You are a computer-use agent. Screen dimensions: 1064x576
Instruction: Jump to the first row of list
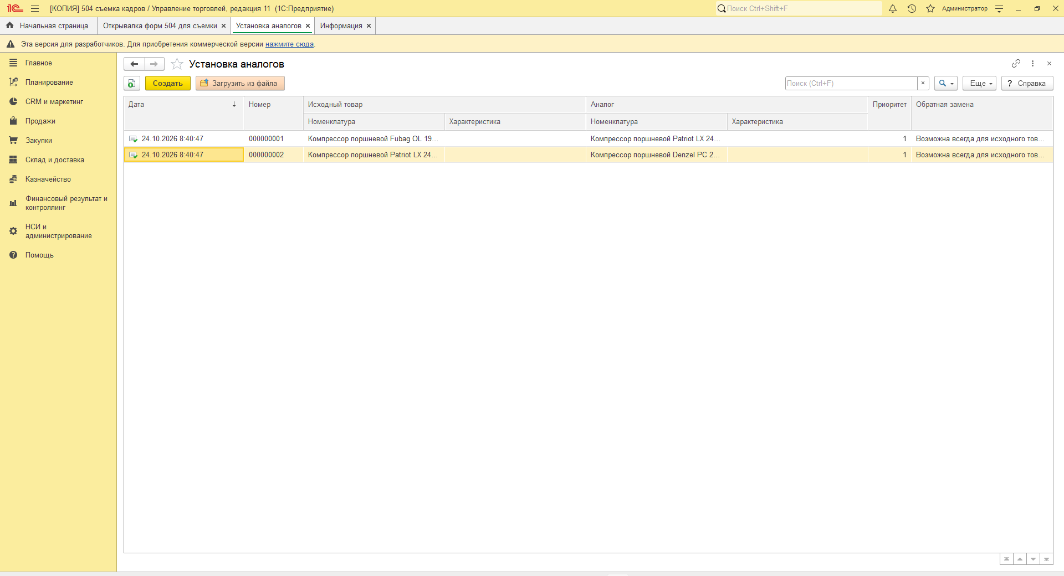coord(1006,559)
